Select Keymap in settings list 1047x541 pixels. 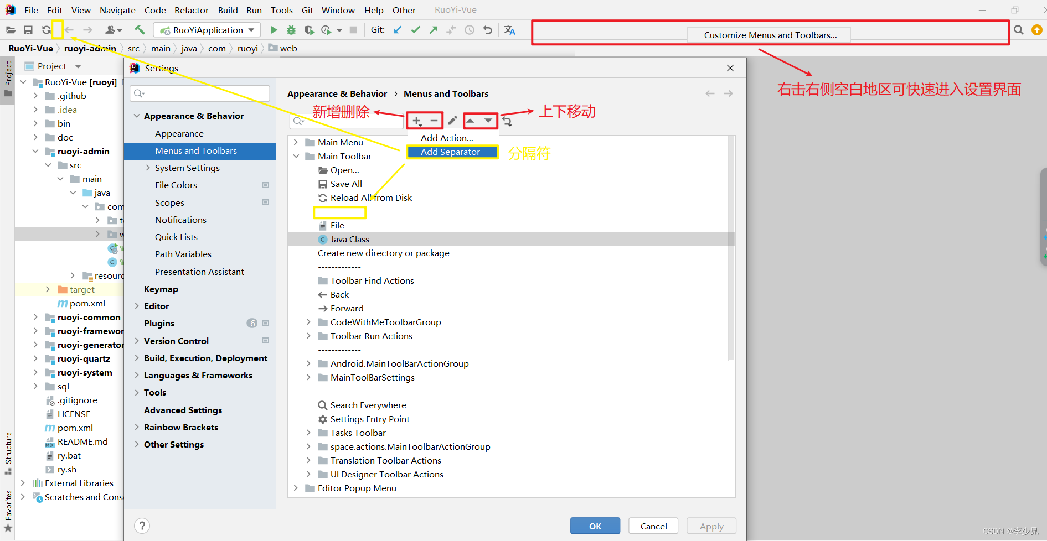[200, 289]
